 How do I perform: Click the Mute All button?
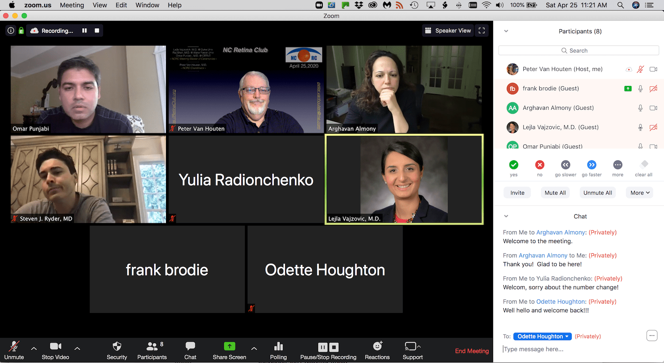tap(555, 193)
